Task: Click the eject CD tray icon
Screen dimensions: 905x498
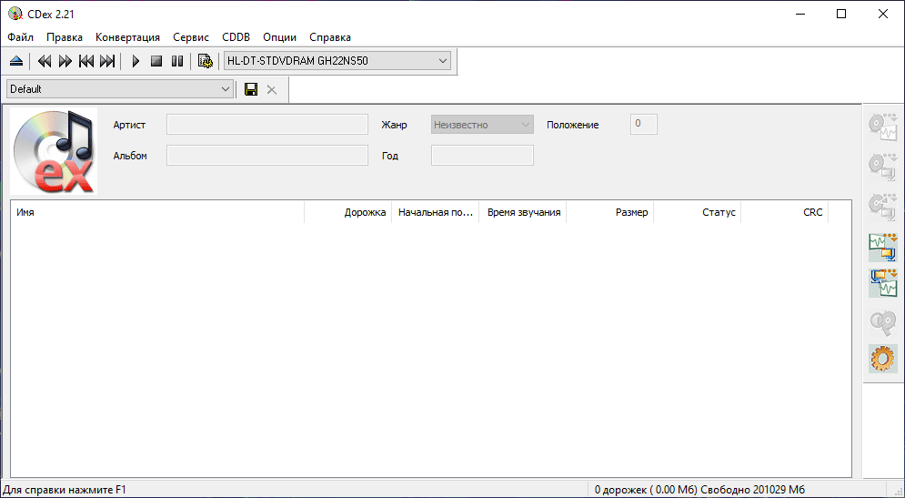Action: (x=16, y=61)
